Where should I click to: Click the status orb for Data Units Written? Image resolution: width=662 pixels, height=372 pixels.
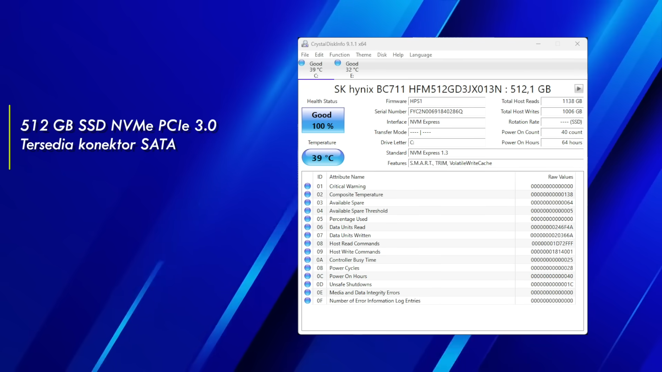pos(308,235)
